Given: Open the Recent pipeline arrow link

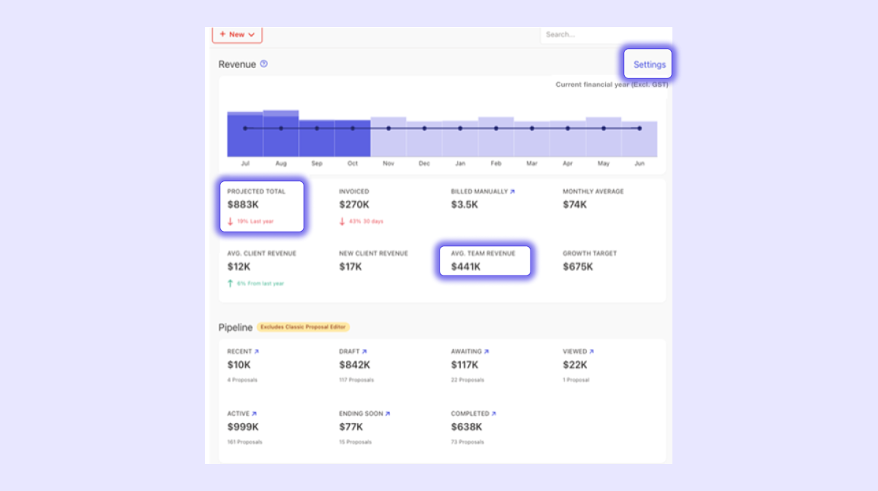Looking at the screenshot, I should (256, 351).
